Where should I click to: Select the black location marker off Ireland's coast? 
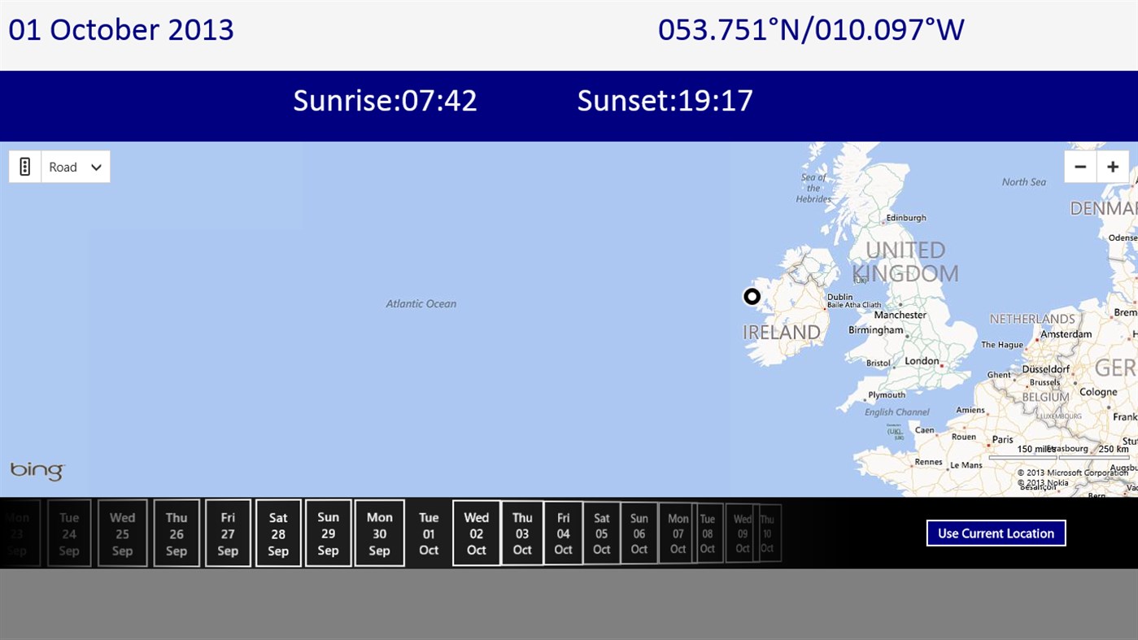click(x=752, y=296)
